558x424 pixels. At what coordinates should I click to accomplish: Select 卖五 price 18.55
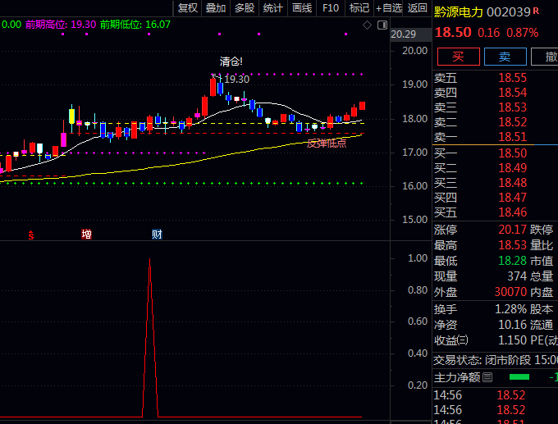(x=512, y=78)
